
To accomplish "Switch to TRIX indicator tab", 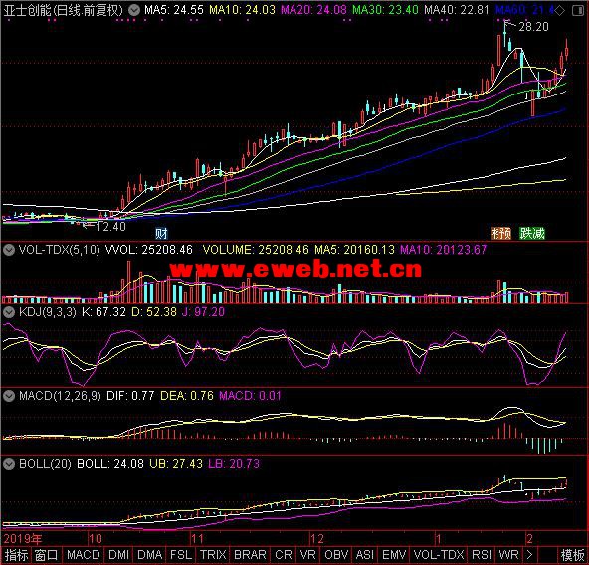I will 213,555.
